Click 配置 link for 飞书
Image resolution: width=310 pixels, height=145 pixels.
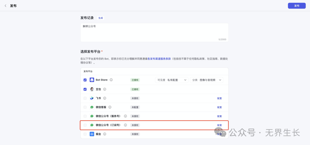tap(219, 98)
